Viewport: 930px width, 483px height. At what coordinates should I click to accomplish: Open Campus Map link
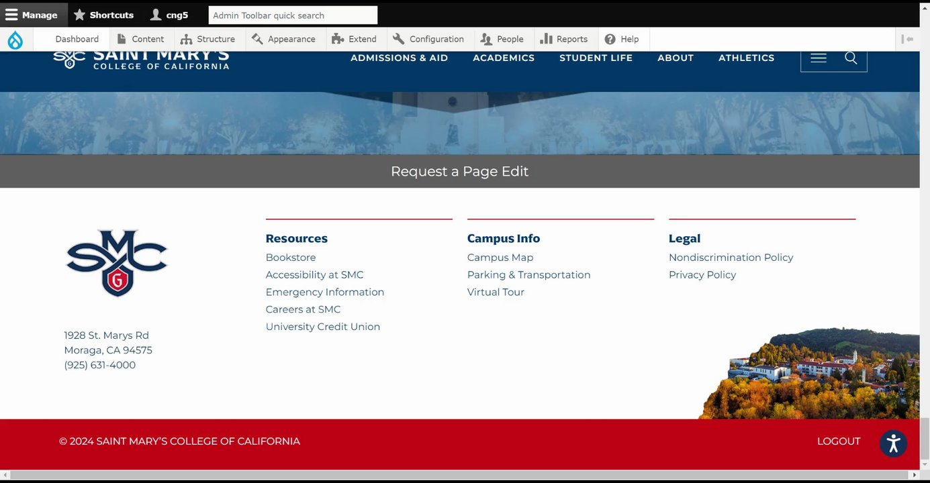[500, 258]
